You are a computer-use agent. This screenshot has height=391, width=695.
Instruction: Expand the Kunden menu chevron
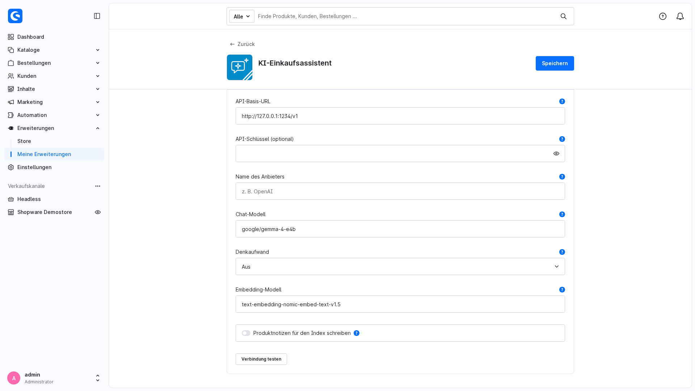(98, 76)
